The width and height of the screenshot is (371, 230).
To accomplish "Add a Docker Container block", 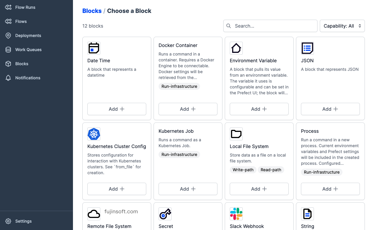I will 188,109.
